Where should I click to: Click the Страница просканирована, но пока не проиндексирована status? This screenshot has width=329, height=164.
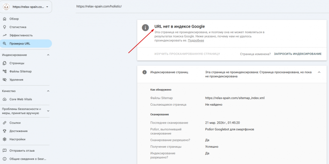[x=258, y=74]
